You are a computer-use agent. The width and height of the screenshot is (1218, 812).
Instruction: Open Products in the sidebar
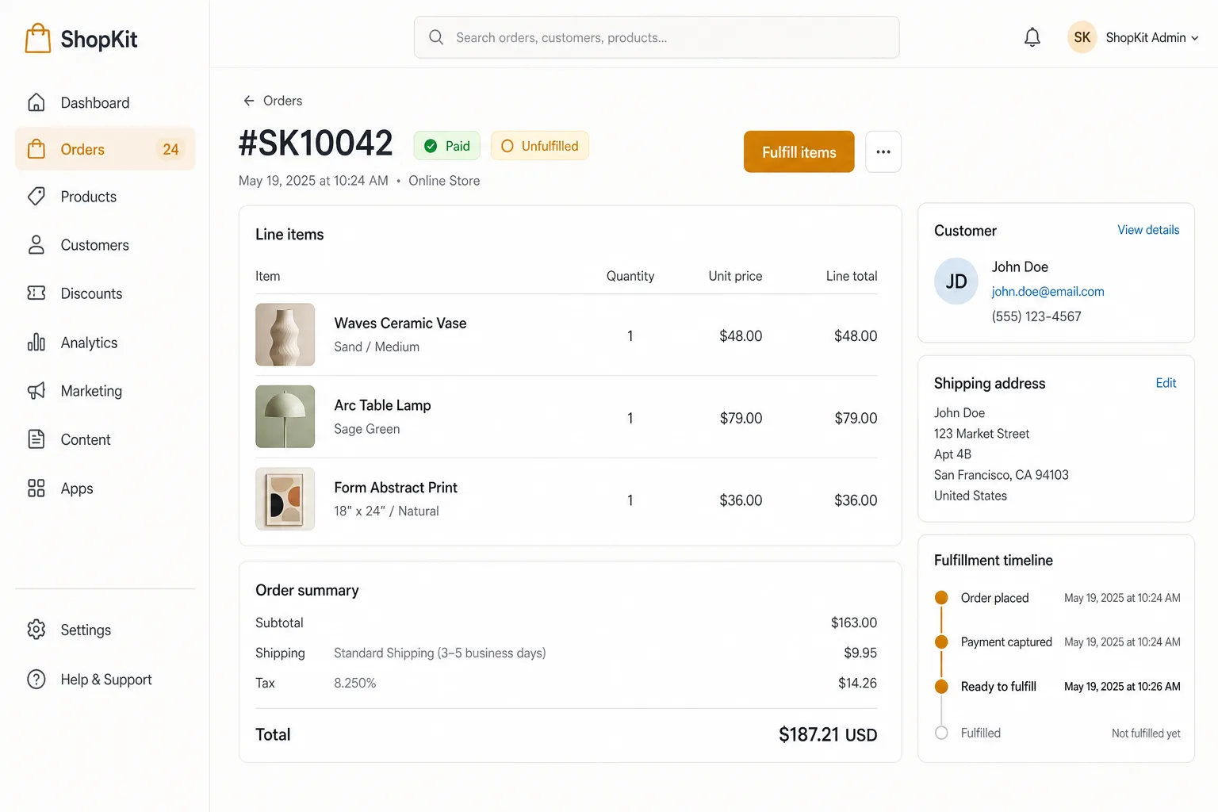[x=105, y=197]
